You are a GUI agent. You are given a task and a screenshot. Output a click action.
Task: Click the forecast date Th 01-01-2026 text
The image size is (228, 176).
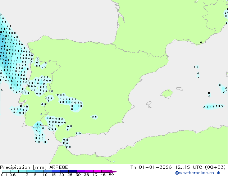[x=151, y=167]
